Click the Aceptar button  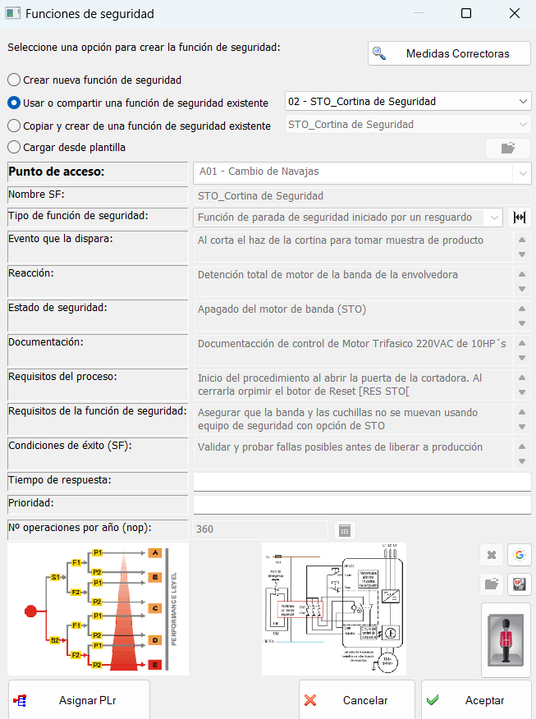click(x=476, y=700)
